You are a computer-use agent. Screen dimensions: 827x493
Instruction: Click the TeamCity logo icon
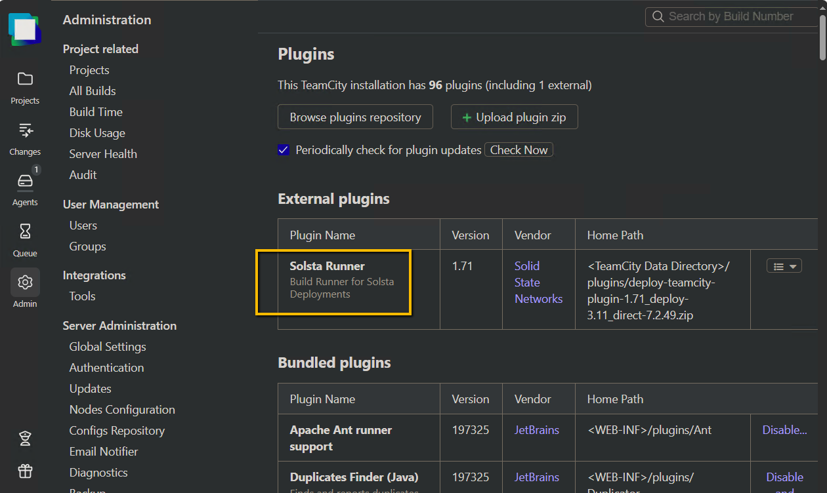pos(25,30)
